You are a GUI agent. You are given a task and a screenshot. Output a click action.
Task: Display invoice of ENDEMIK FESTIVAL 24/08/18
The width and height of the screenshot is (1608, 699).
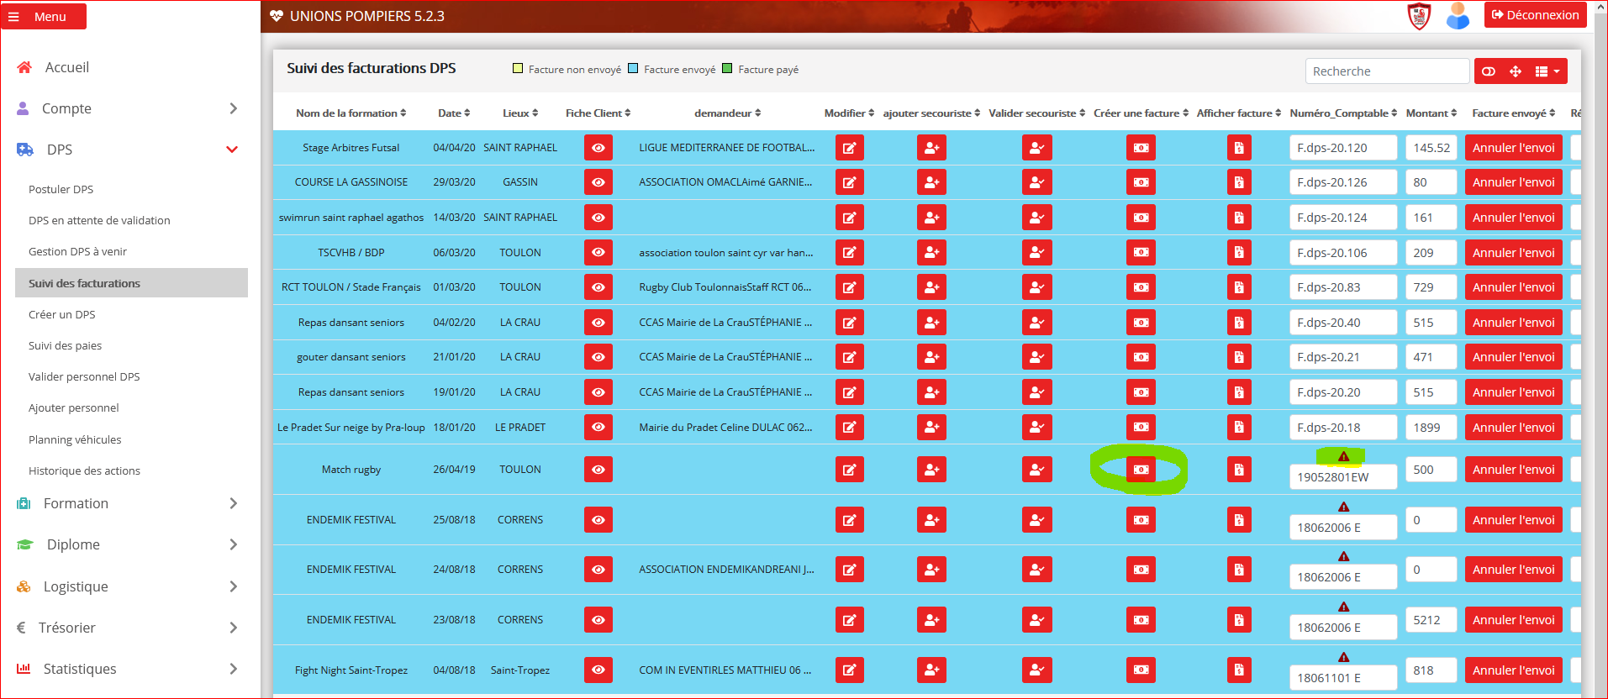(1239, 570)
